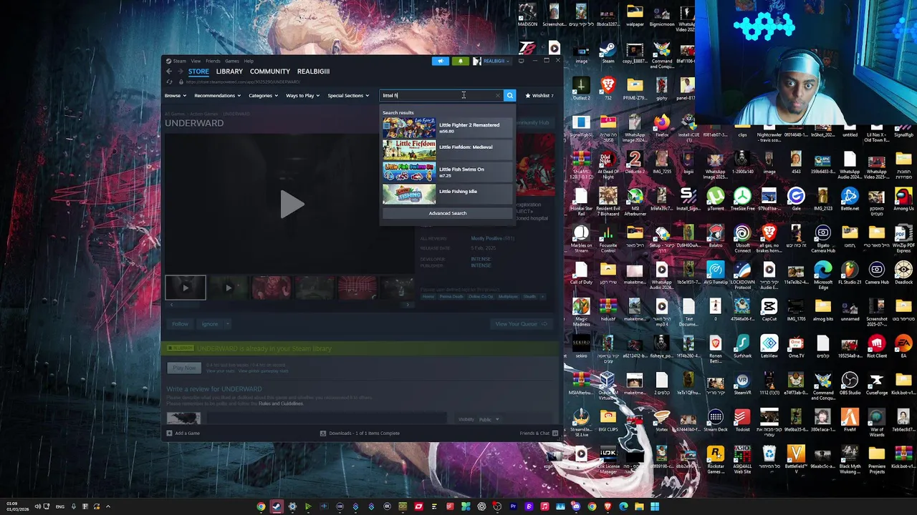Screen dimensions: 917x515
Task: Select the EA desktop icon
Action: [x=903, y=346]
